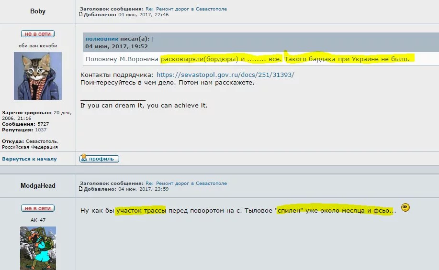Click the message count 'Сообщения: 5727'

pyautogui.click(x=25, y=124)
